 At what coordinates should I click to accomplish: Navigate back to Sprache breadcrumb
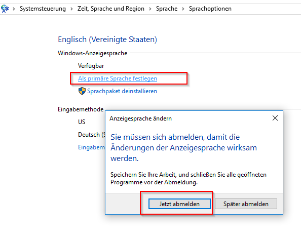click(167, 9)
